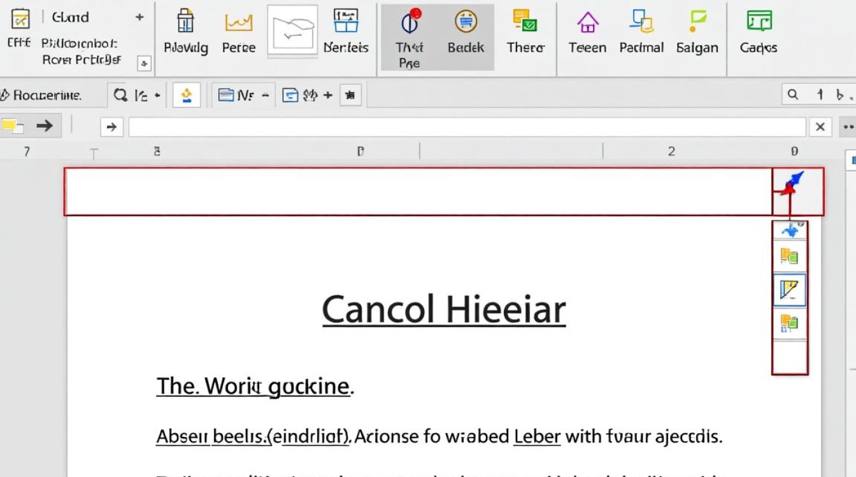
Task: Click the green Salgan flag icon
Action: point(697,21)
